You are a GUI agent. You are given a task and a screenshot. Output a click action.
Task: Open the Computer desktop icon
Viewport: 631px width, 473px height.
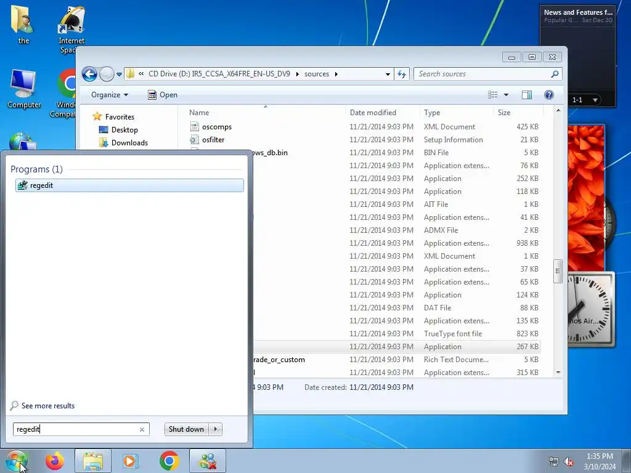23,89
